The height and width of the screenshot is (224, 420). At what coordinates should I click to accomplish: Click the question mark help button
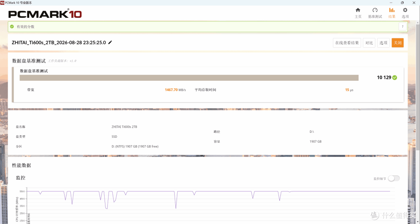pyautogui.click(x=402, y=27)
